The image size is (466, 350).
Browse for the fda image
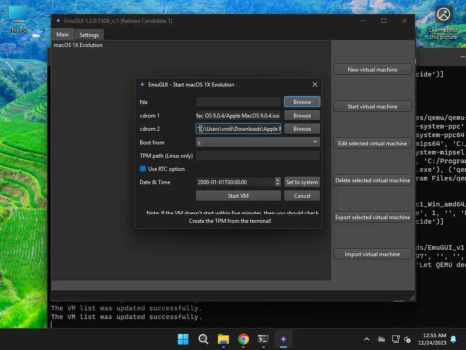[x=302, y=102]
